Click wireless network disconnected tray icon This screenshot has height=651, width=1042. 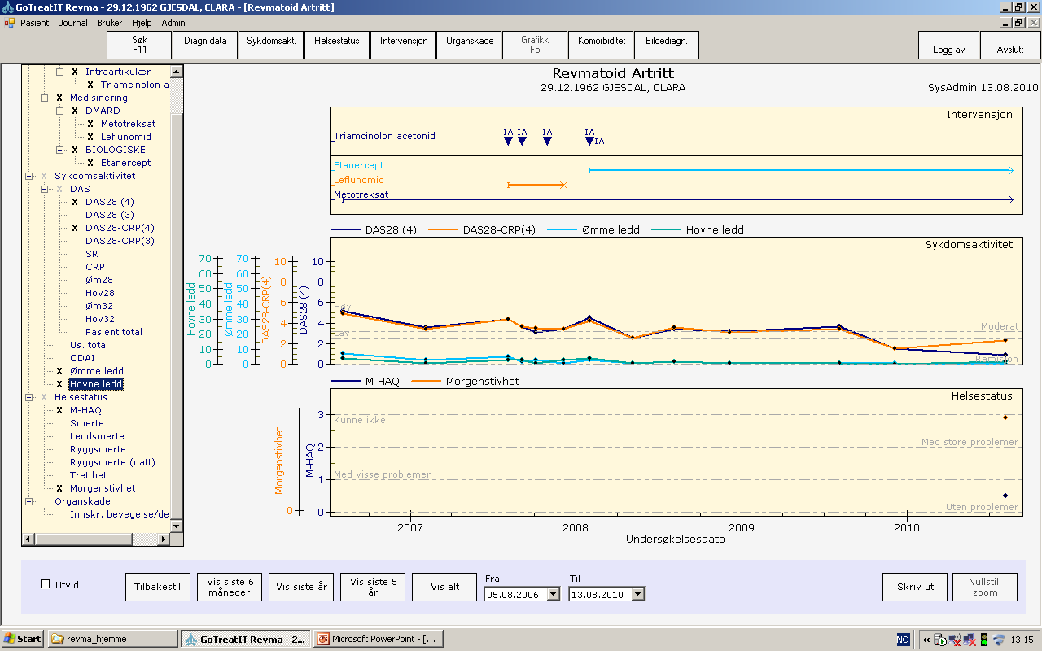pos(955,640)
